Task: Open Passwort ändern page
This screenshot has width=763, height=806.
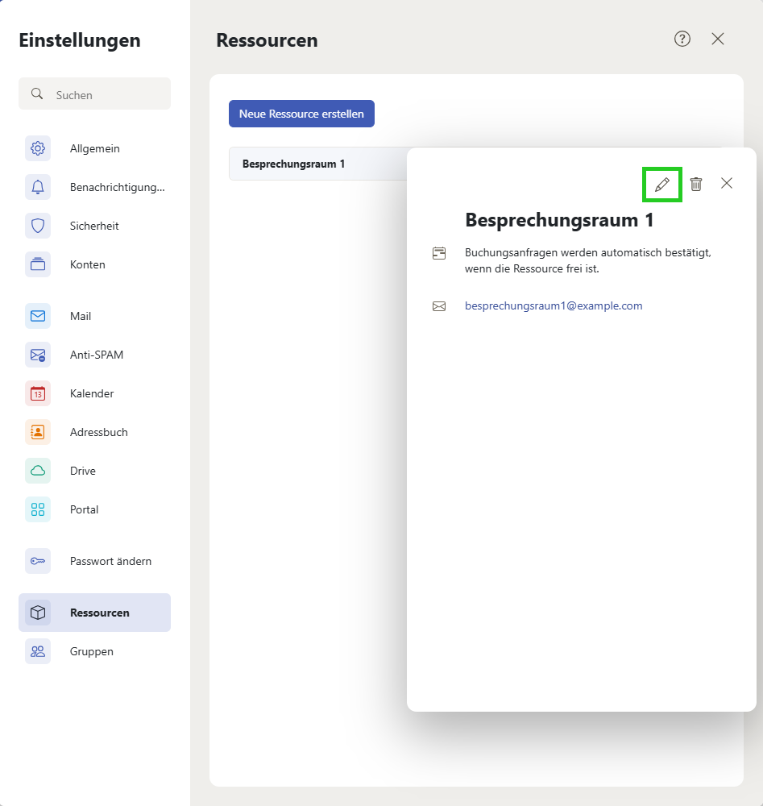Action: coord(110,561)
